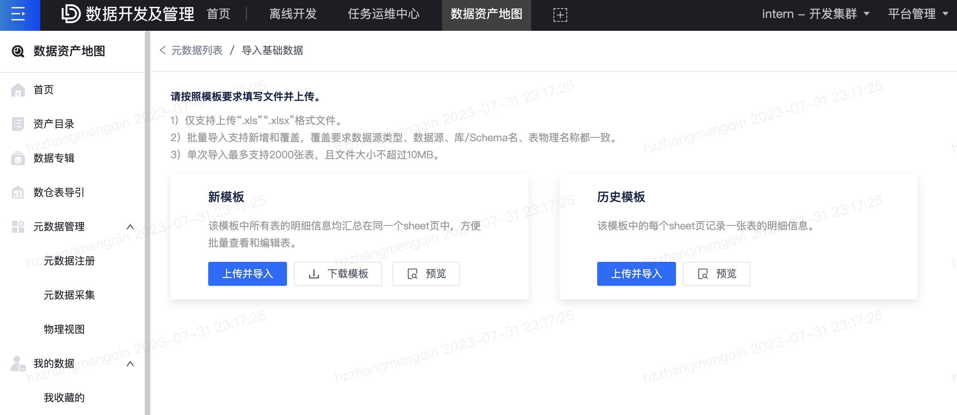Select the home icon beside 首页 in sidebar
957x415 pixels.
click(x=18, y=89)
